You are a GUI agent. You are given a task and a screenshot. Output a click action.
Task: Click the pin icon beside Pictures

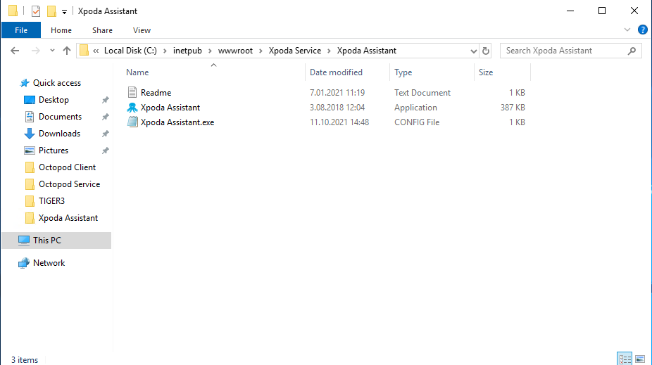(106, 151)
